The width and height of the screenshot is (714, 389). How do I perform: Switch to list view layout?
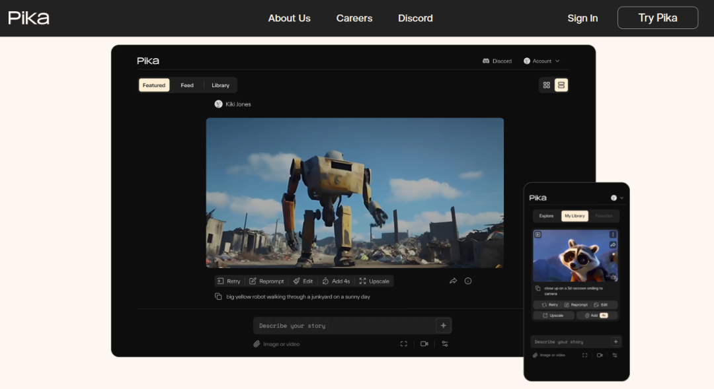tap(561, 85)
